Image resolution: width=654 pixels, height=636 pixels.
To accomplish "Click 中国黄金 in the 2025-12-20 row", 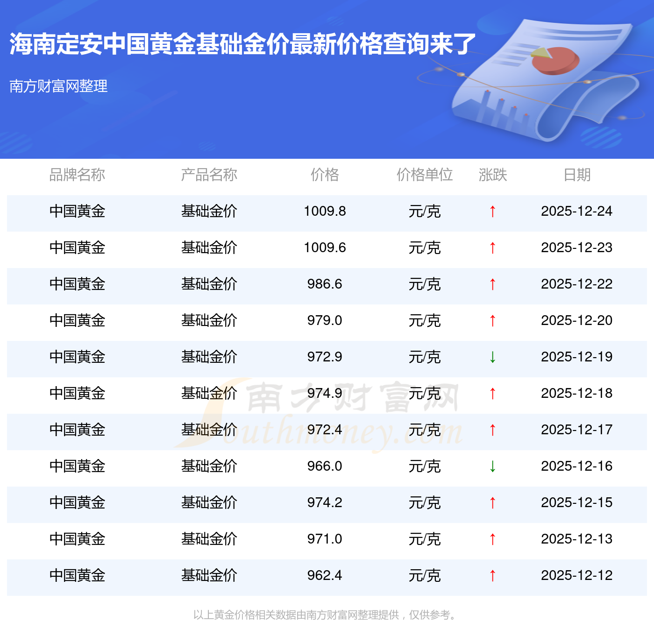I will 77,320.
